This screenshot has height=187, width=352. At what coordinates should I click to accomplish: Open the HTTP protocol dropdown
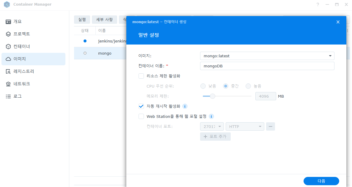(x=245, y=126)
